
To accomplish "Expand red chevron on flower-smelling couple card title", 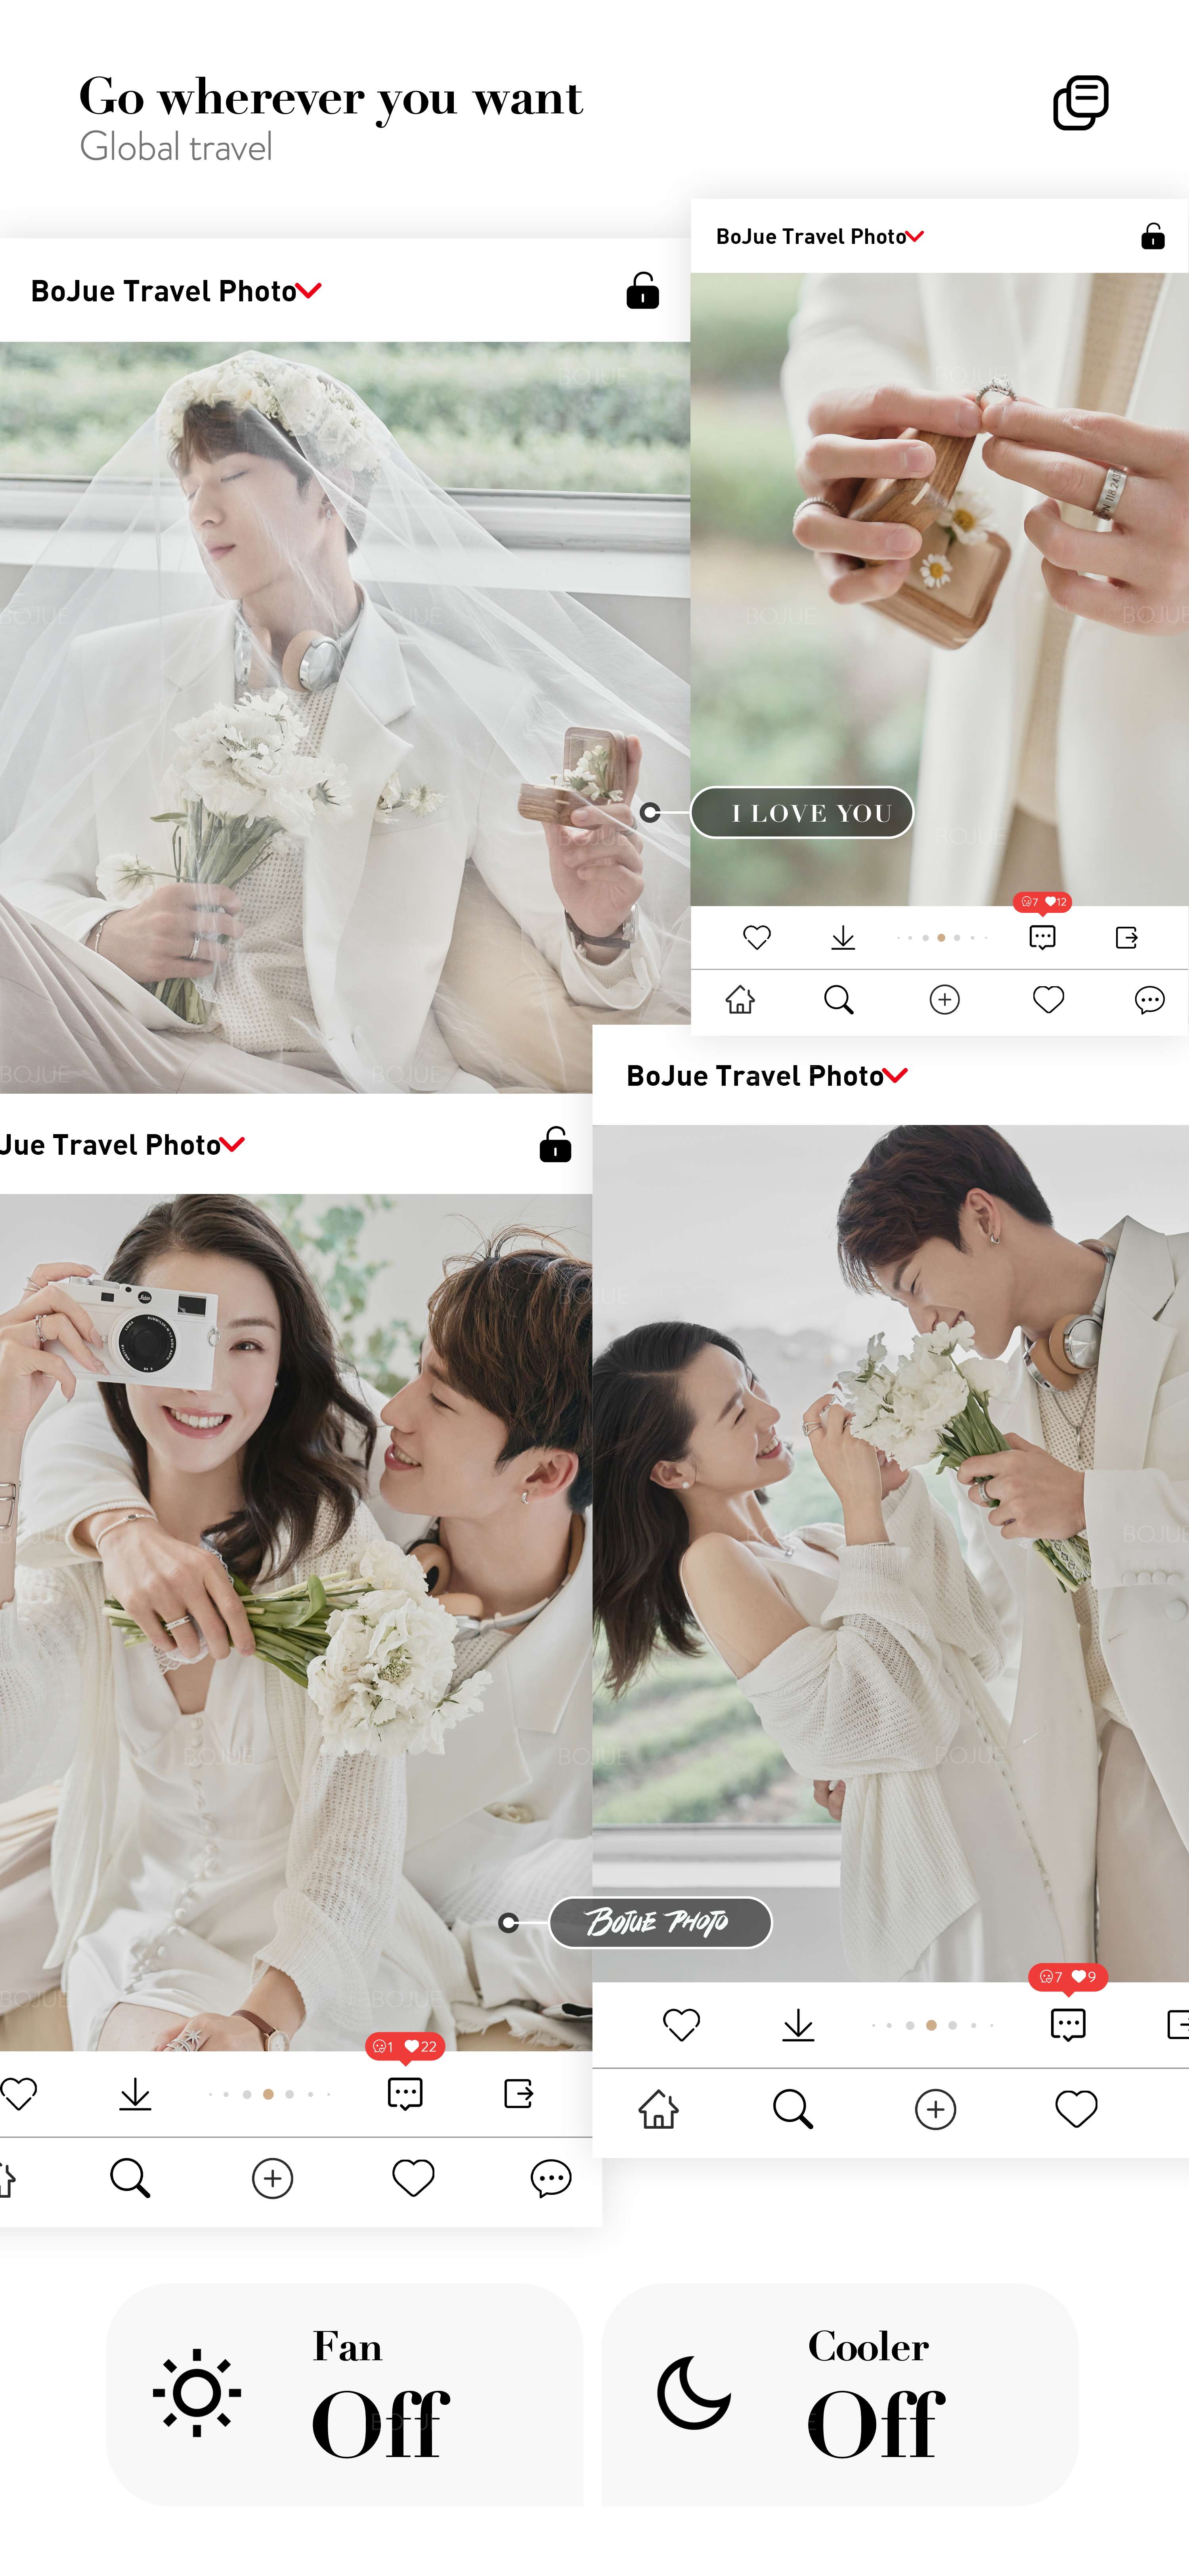I will point(895,1075).
